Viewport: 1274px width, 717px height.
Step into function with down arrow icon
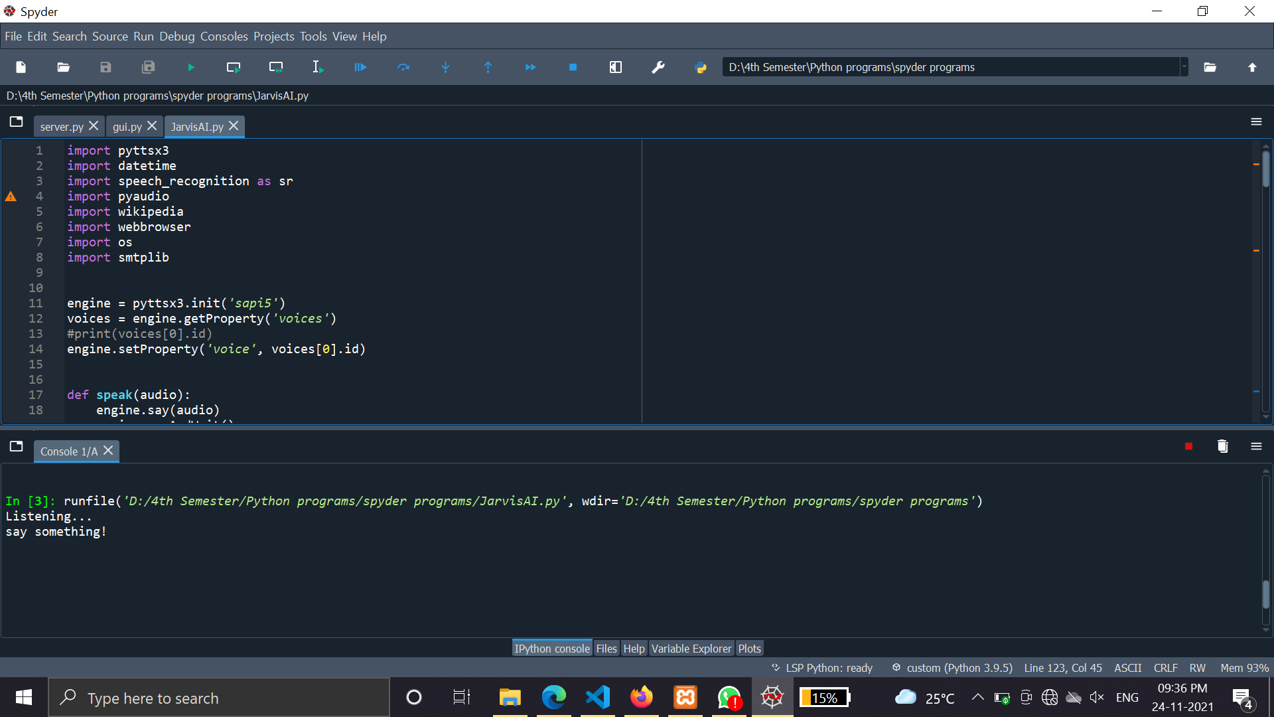click(x=446, y=67)
